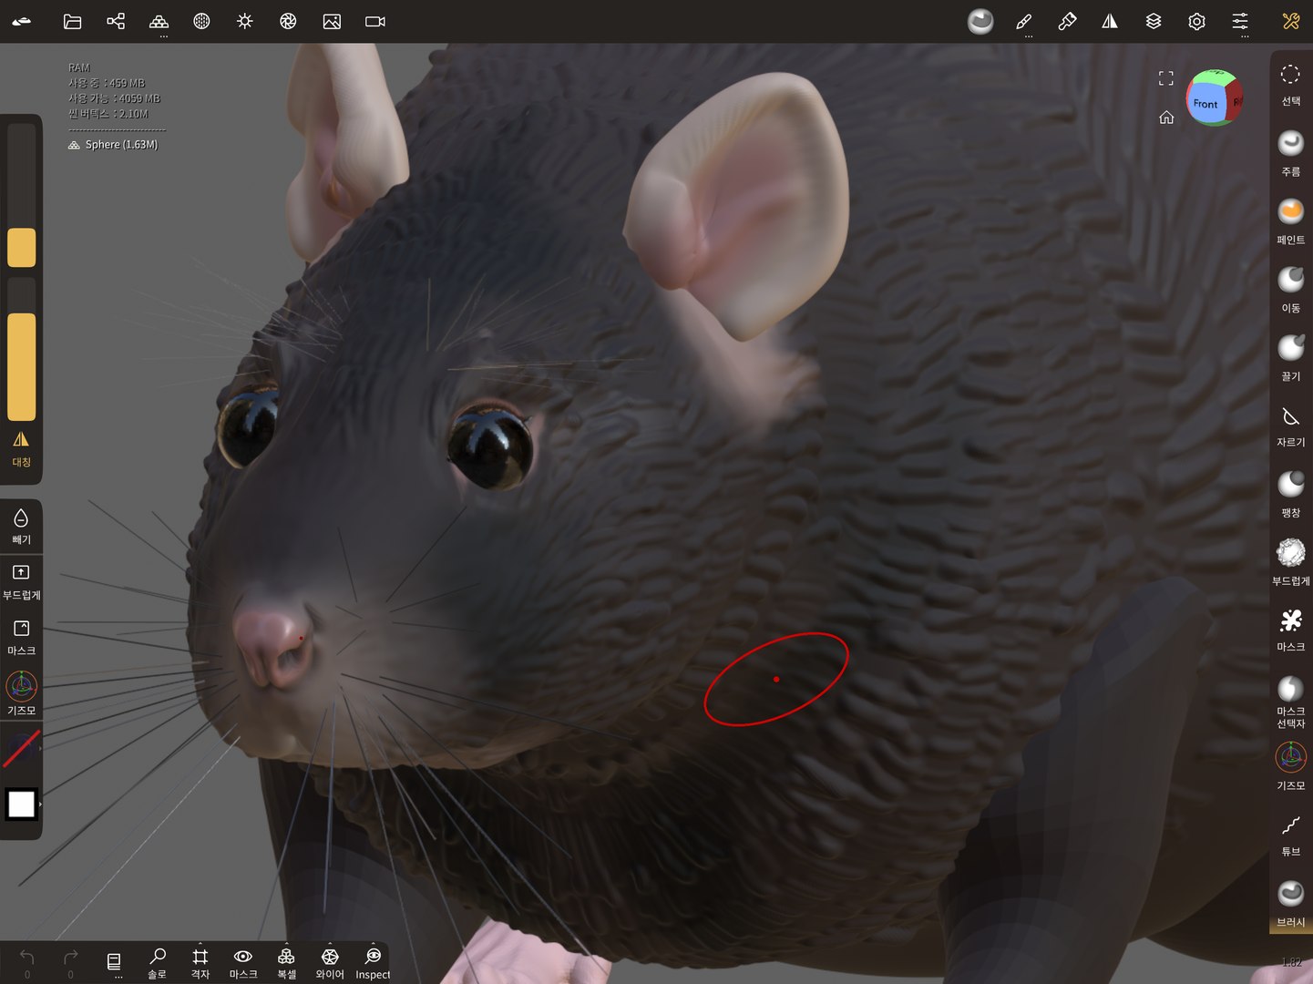Open the Tools wrench menu

coord(1291,21)
